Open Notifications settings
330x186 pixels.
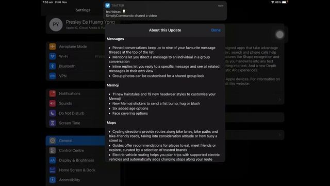coord(76,94)
